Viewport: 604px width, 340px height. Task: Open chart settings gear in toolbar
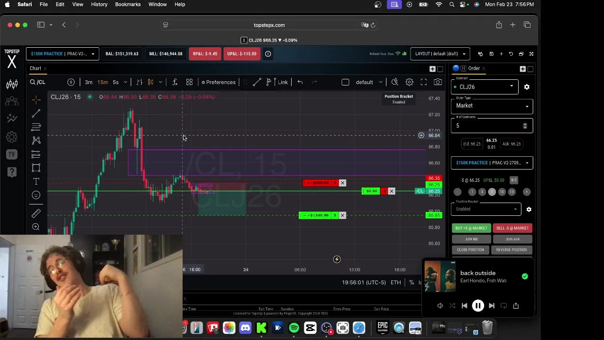click(x=410, y=82)
